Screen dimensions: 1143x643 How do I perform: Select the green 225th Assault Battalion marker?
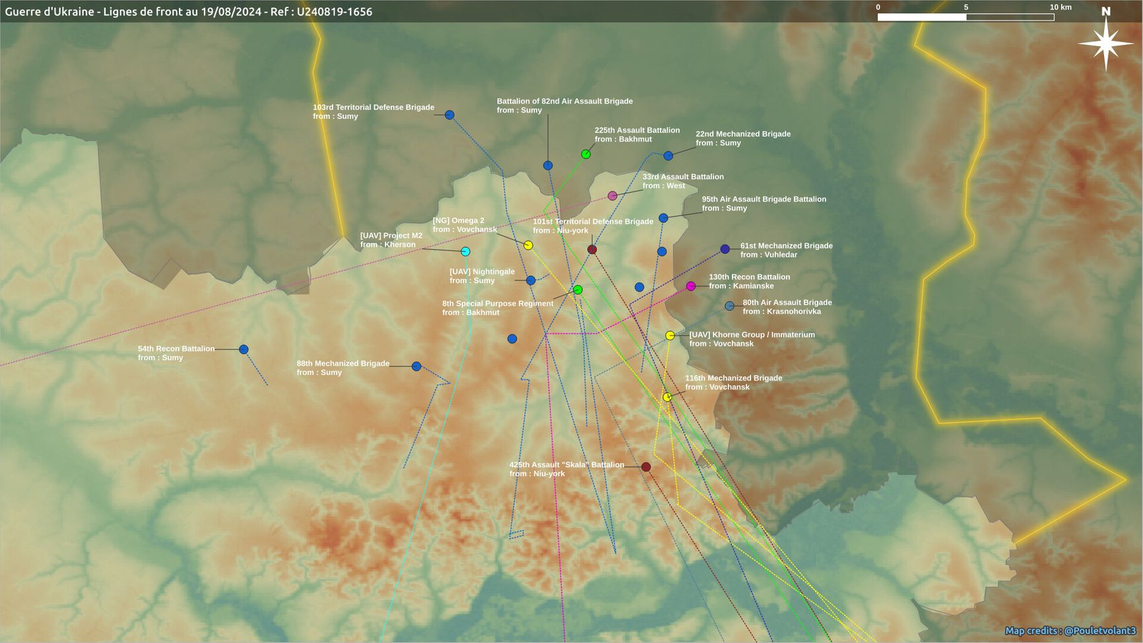pos(586,154)
